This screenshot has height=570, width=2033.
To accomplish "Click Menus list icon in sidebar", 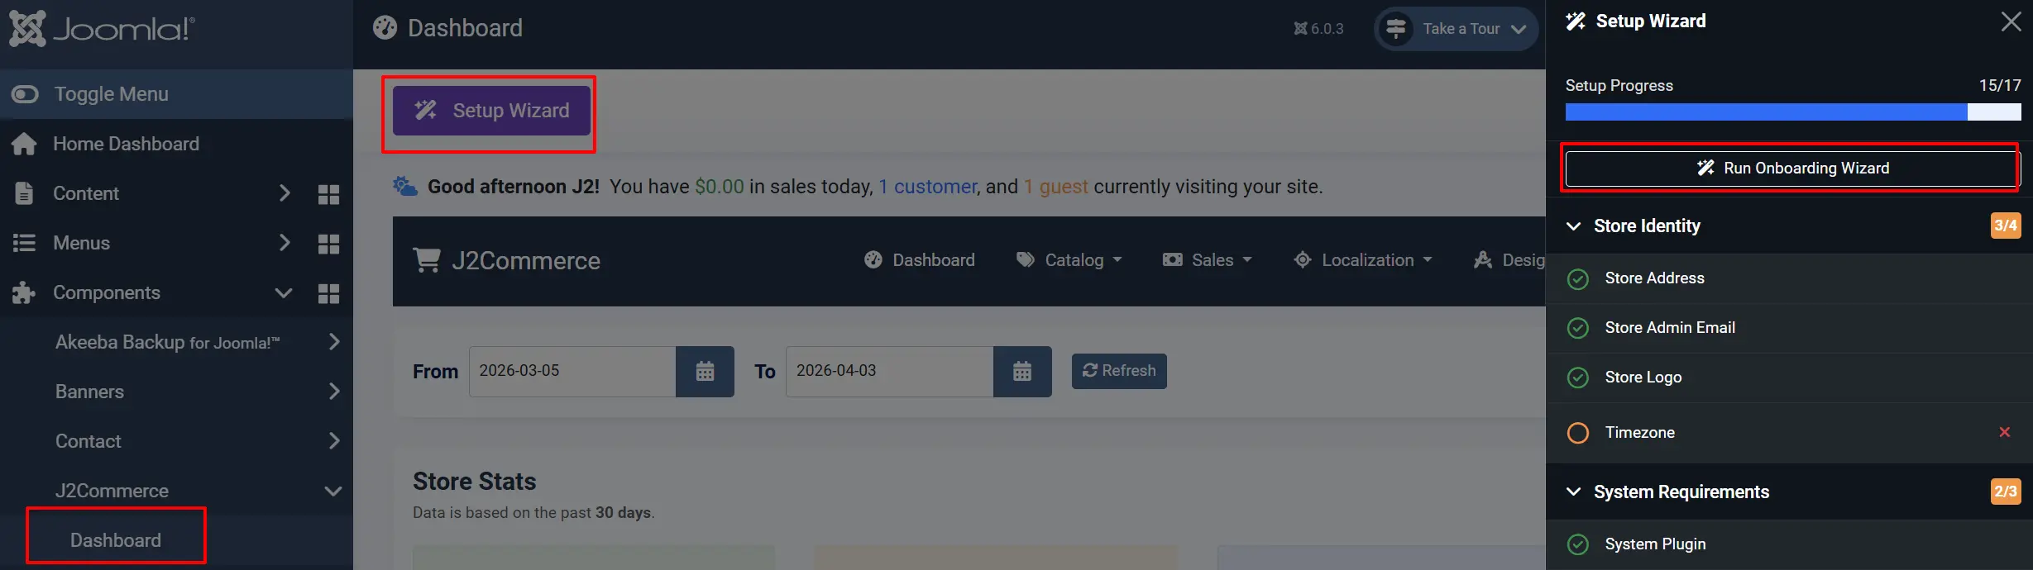I will tap(24, 243).
